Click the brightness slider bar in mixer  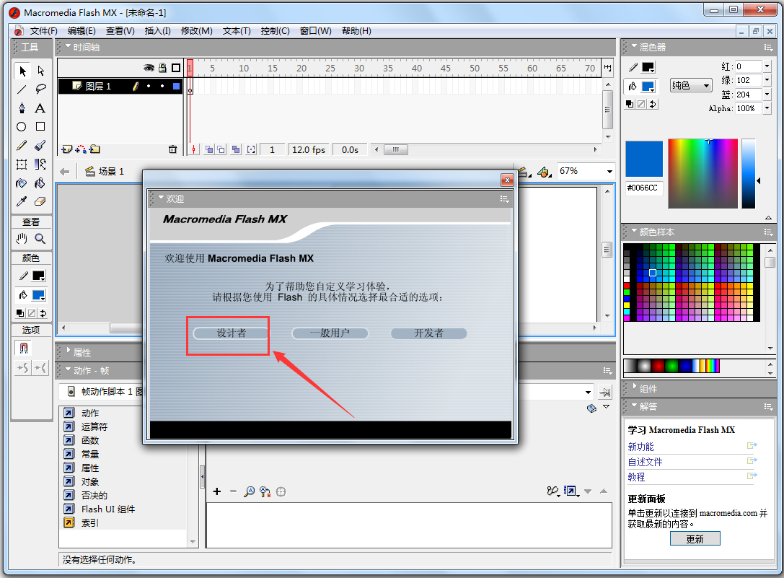click(748, 174)
